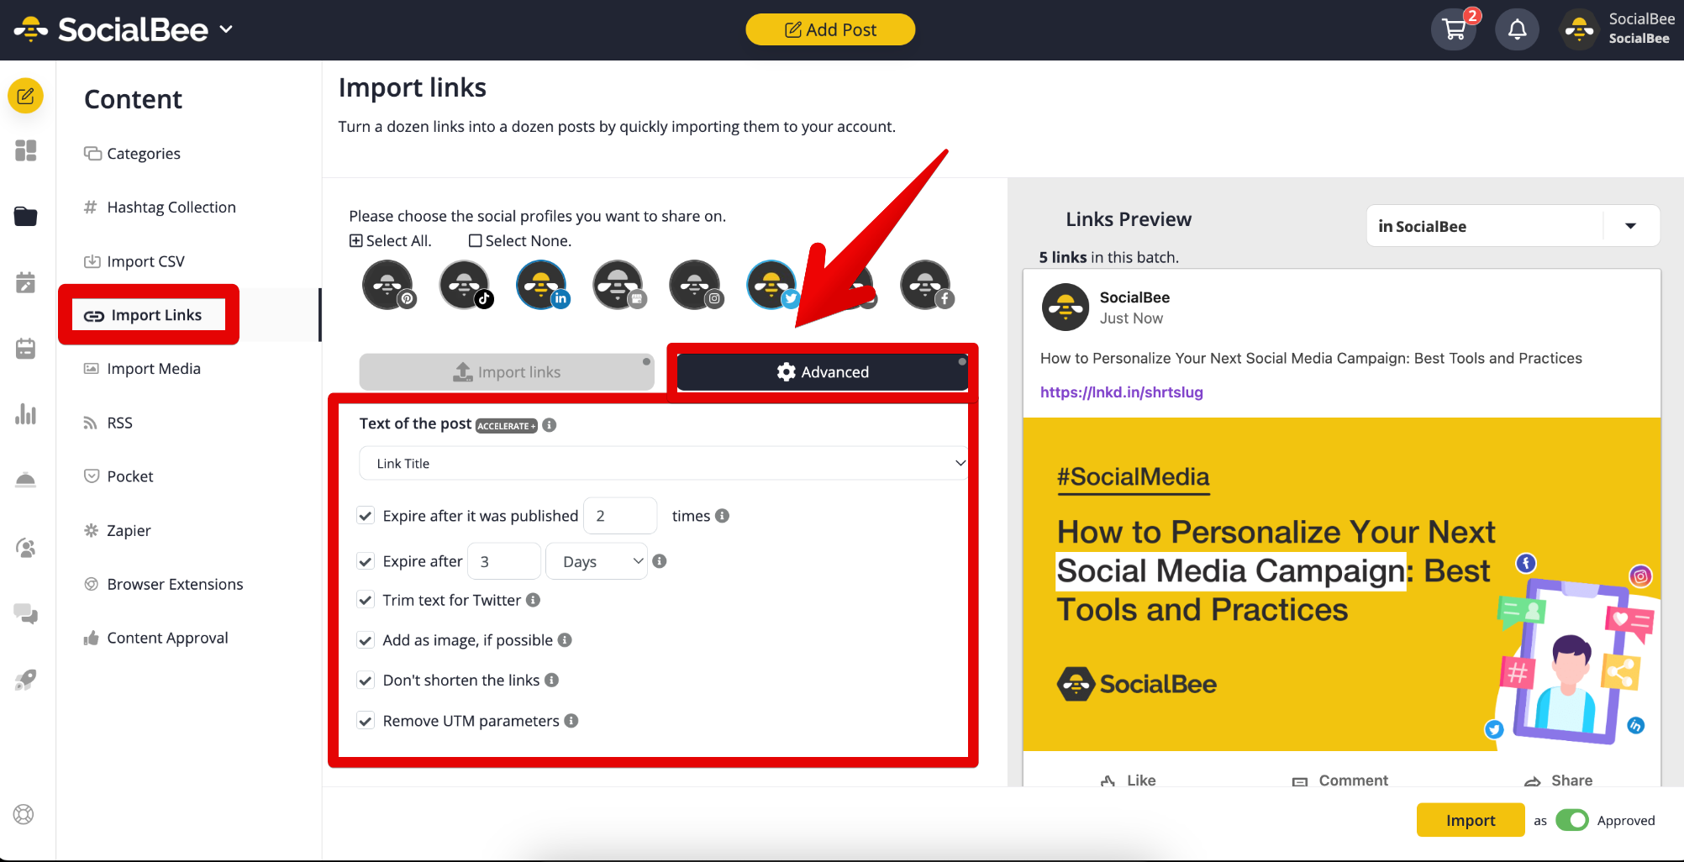Click info icon beside Add as image

(x=566, y=639)
